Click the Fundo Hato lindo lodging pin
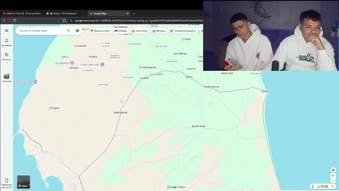The image size is (339, 191). point(102,65)
